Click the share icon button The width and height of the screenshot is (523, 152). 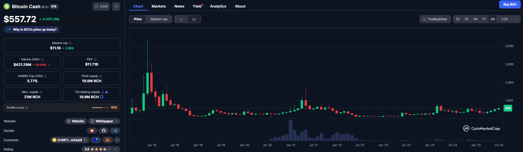pos(116,6)
